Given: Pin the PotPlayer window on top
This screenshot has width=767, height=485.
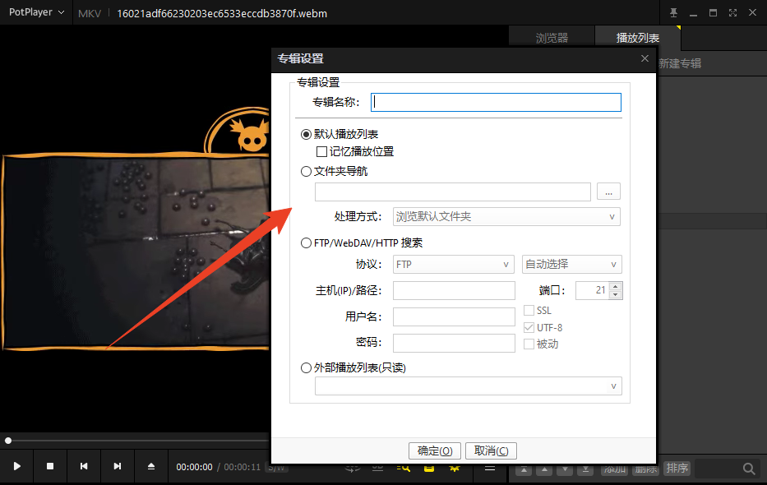Looking at the screenshot, I should tap(674, 13).
